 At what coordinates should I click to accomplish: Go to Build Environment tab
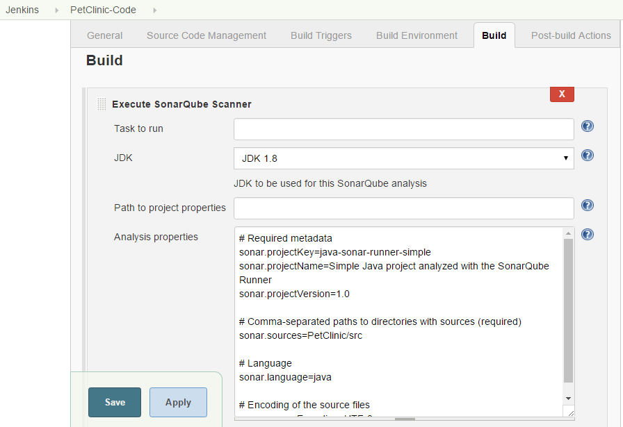click(x=416, y=35)
